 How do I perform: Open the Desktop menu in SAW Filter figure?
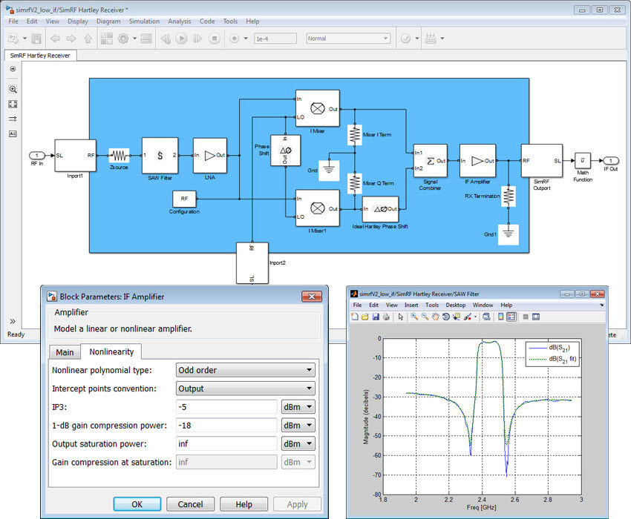pyautogui.click(x=456, y=305)
